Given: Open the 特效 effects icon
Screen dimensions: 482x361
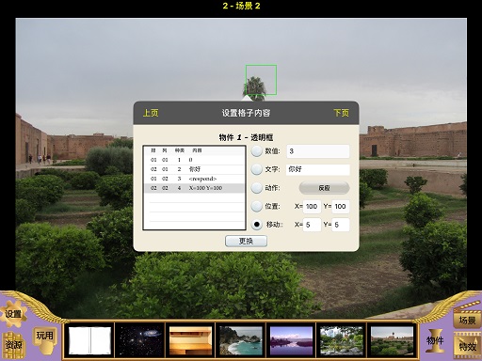Looking at the screenshot, I should coord(467,346).
